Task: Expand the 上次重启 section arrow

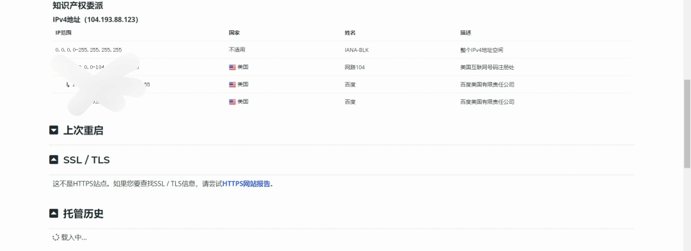Action: coord(54,130)
